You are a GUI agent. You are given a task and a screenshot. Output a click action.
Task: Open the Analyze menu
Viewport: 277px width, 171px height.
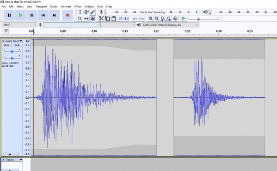[89, 6]
